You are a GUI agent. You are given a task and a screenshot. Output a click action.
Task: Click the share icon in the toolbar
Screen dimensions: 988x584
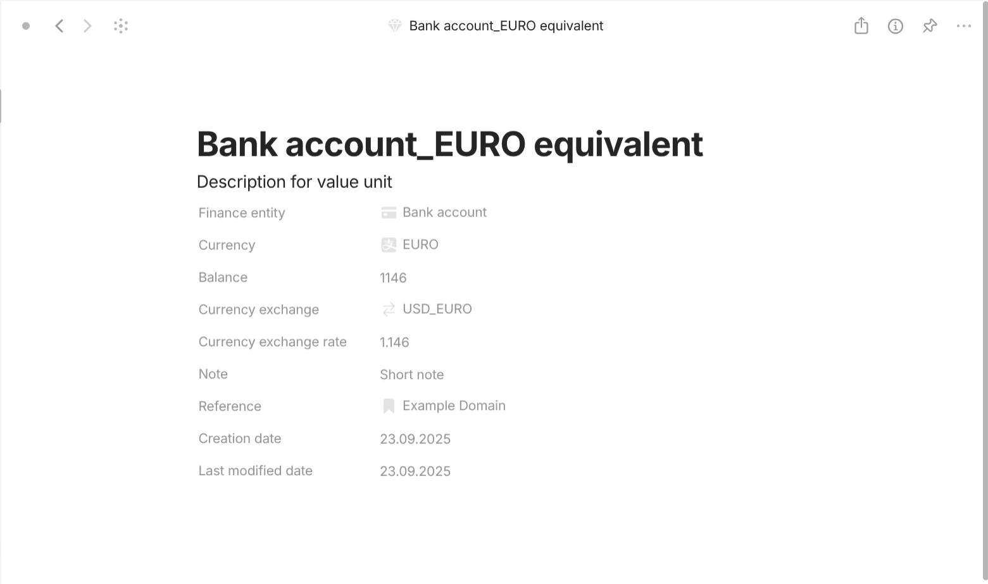(x=861, y=26)
